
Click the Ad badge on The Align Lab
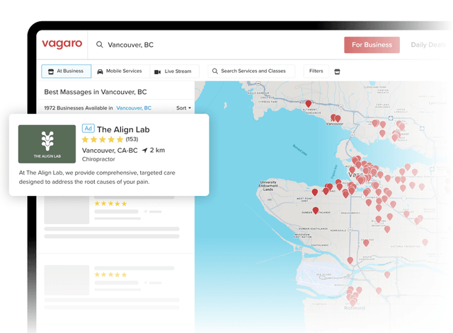[88, 128]
